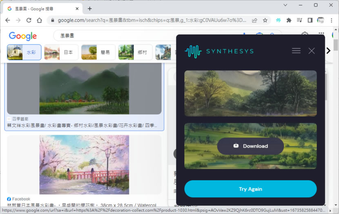Toggle the browser side panel icon
Image resolution: width=339 pixels, height=214 pixels.
click(x=310, y=20)
